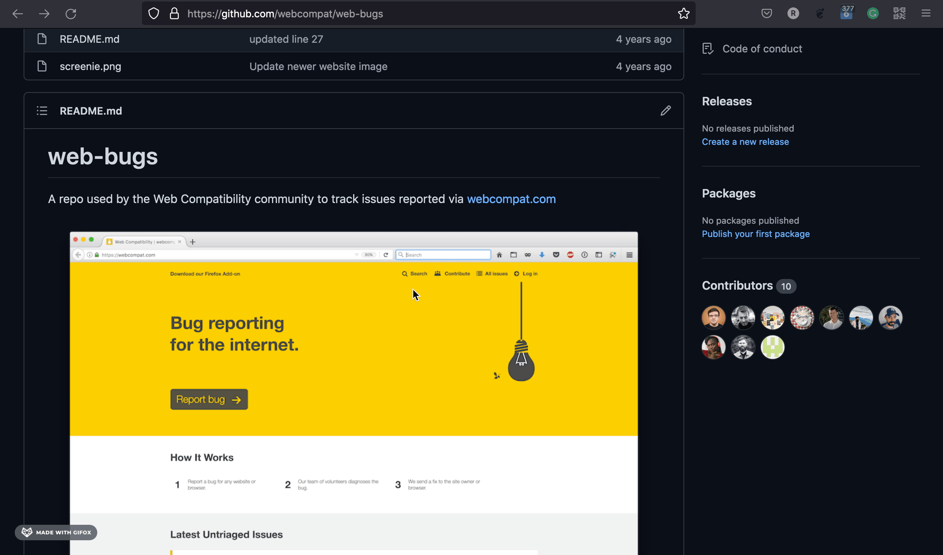This screenshot has height=555, width=943.
Task: Click '4 years ago' in README.md row
Action: coord(643,39)
